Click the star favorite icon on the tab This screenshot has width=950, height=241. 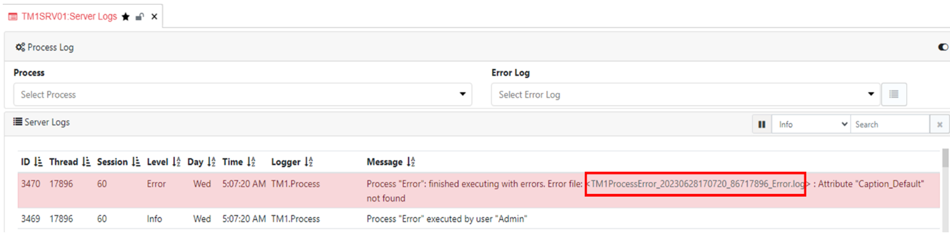(x=125, y=16)
